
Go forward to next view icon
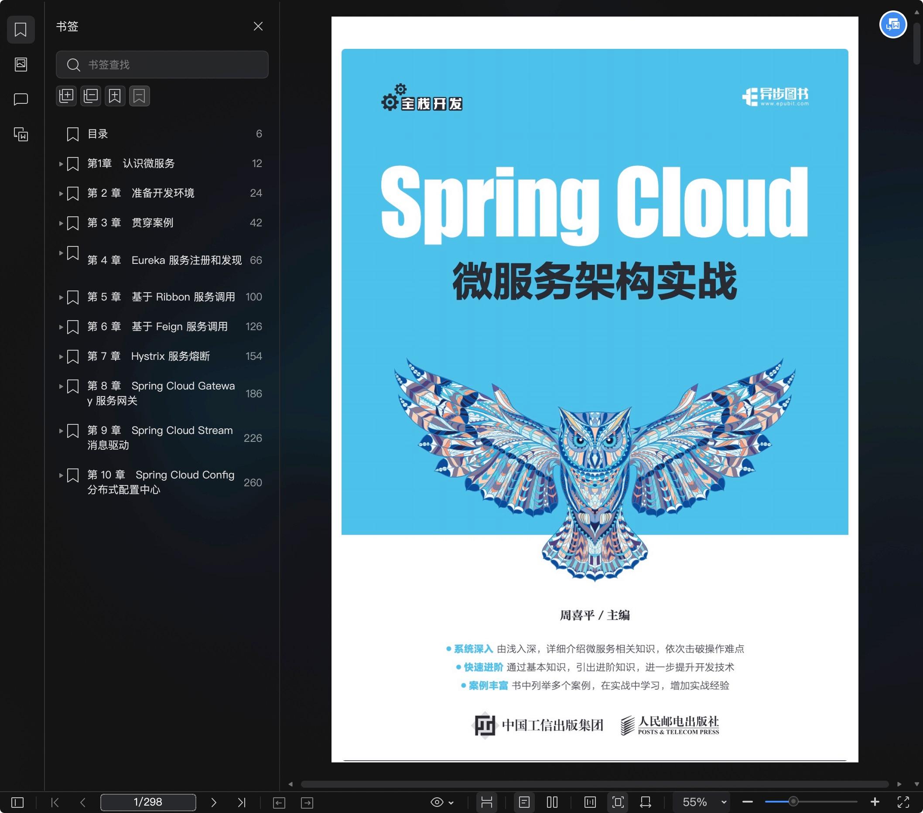pos(307,803)
